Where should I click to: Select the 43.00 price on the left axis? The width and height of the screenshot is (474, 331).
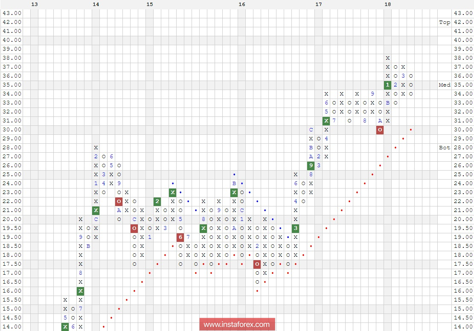12,13
